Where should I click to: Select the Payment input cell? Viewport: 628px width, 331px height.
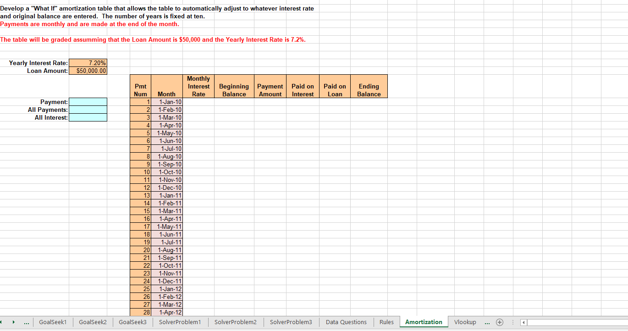click(88, 101)
